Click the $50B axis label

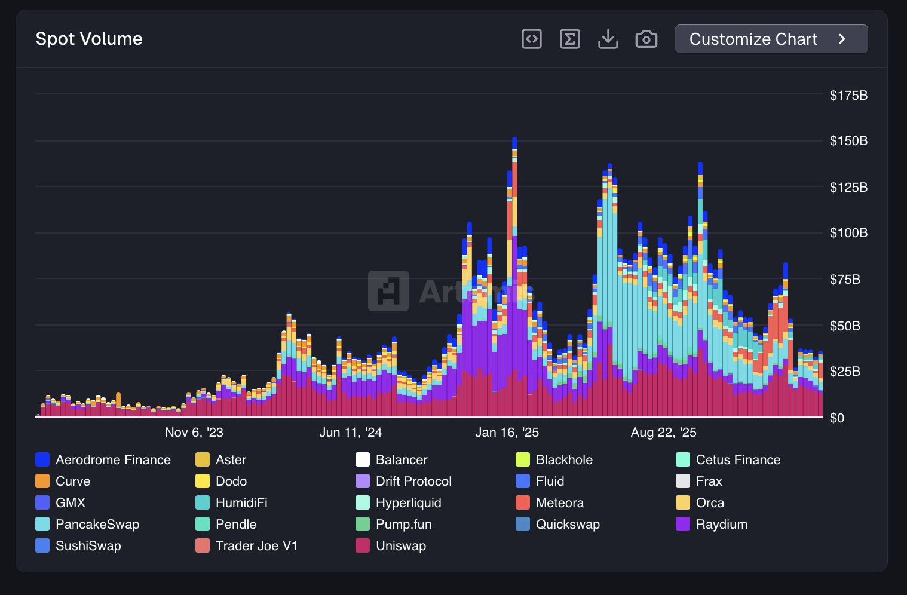[845, 326]
